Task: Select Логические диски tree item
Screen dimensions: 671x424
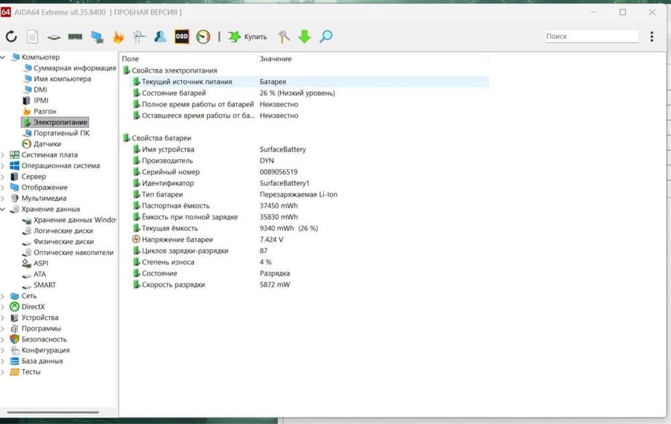Action: 63,231
